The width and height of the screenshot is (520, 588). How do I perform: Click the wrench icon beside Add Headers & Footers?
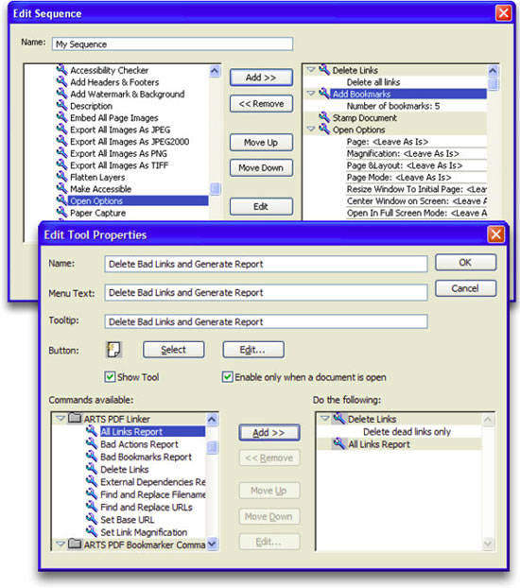(x=61, y=81)
